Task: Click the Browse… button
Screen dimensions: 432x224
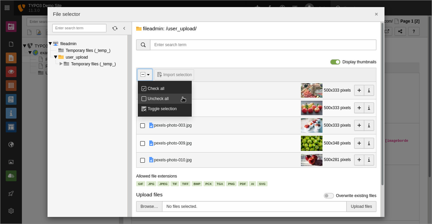Action: point(149,206)
